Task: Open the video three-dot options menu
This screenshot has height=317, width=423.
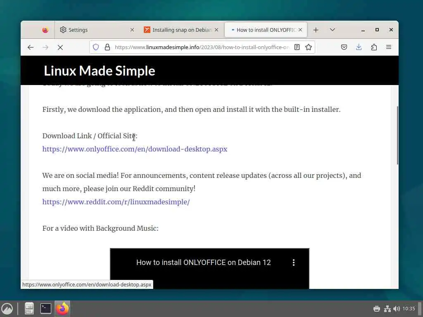Action: (294, 263)
